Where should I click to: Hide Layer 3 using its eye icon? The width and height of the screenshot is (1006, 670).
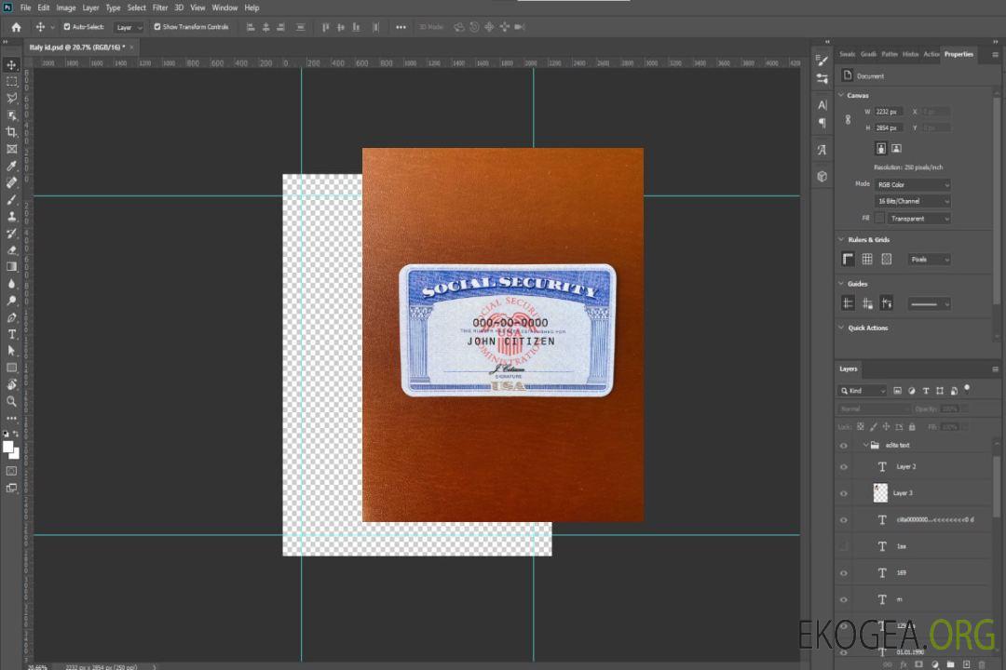844,494
